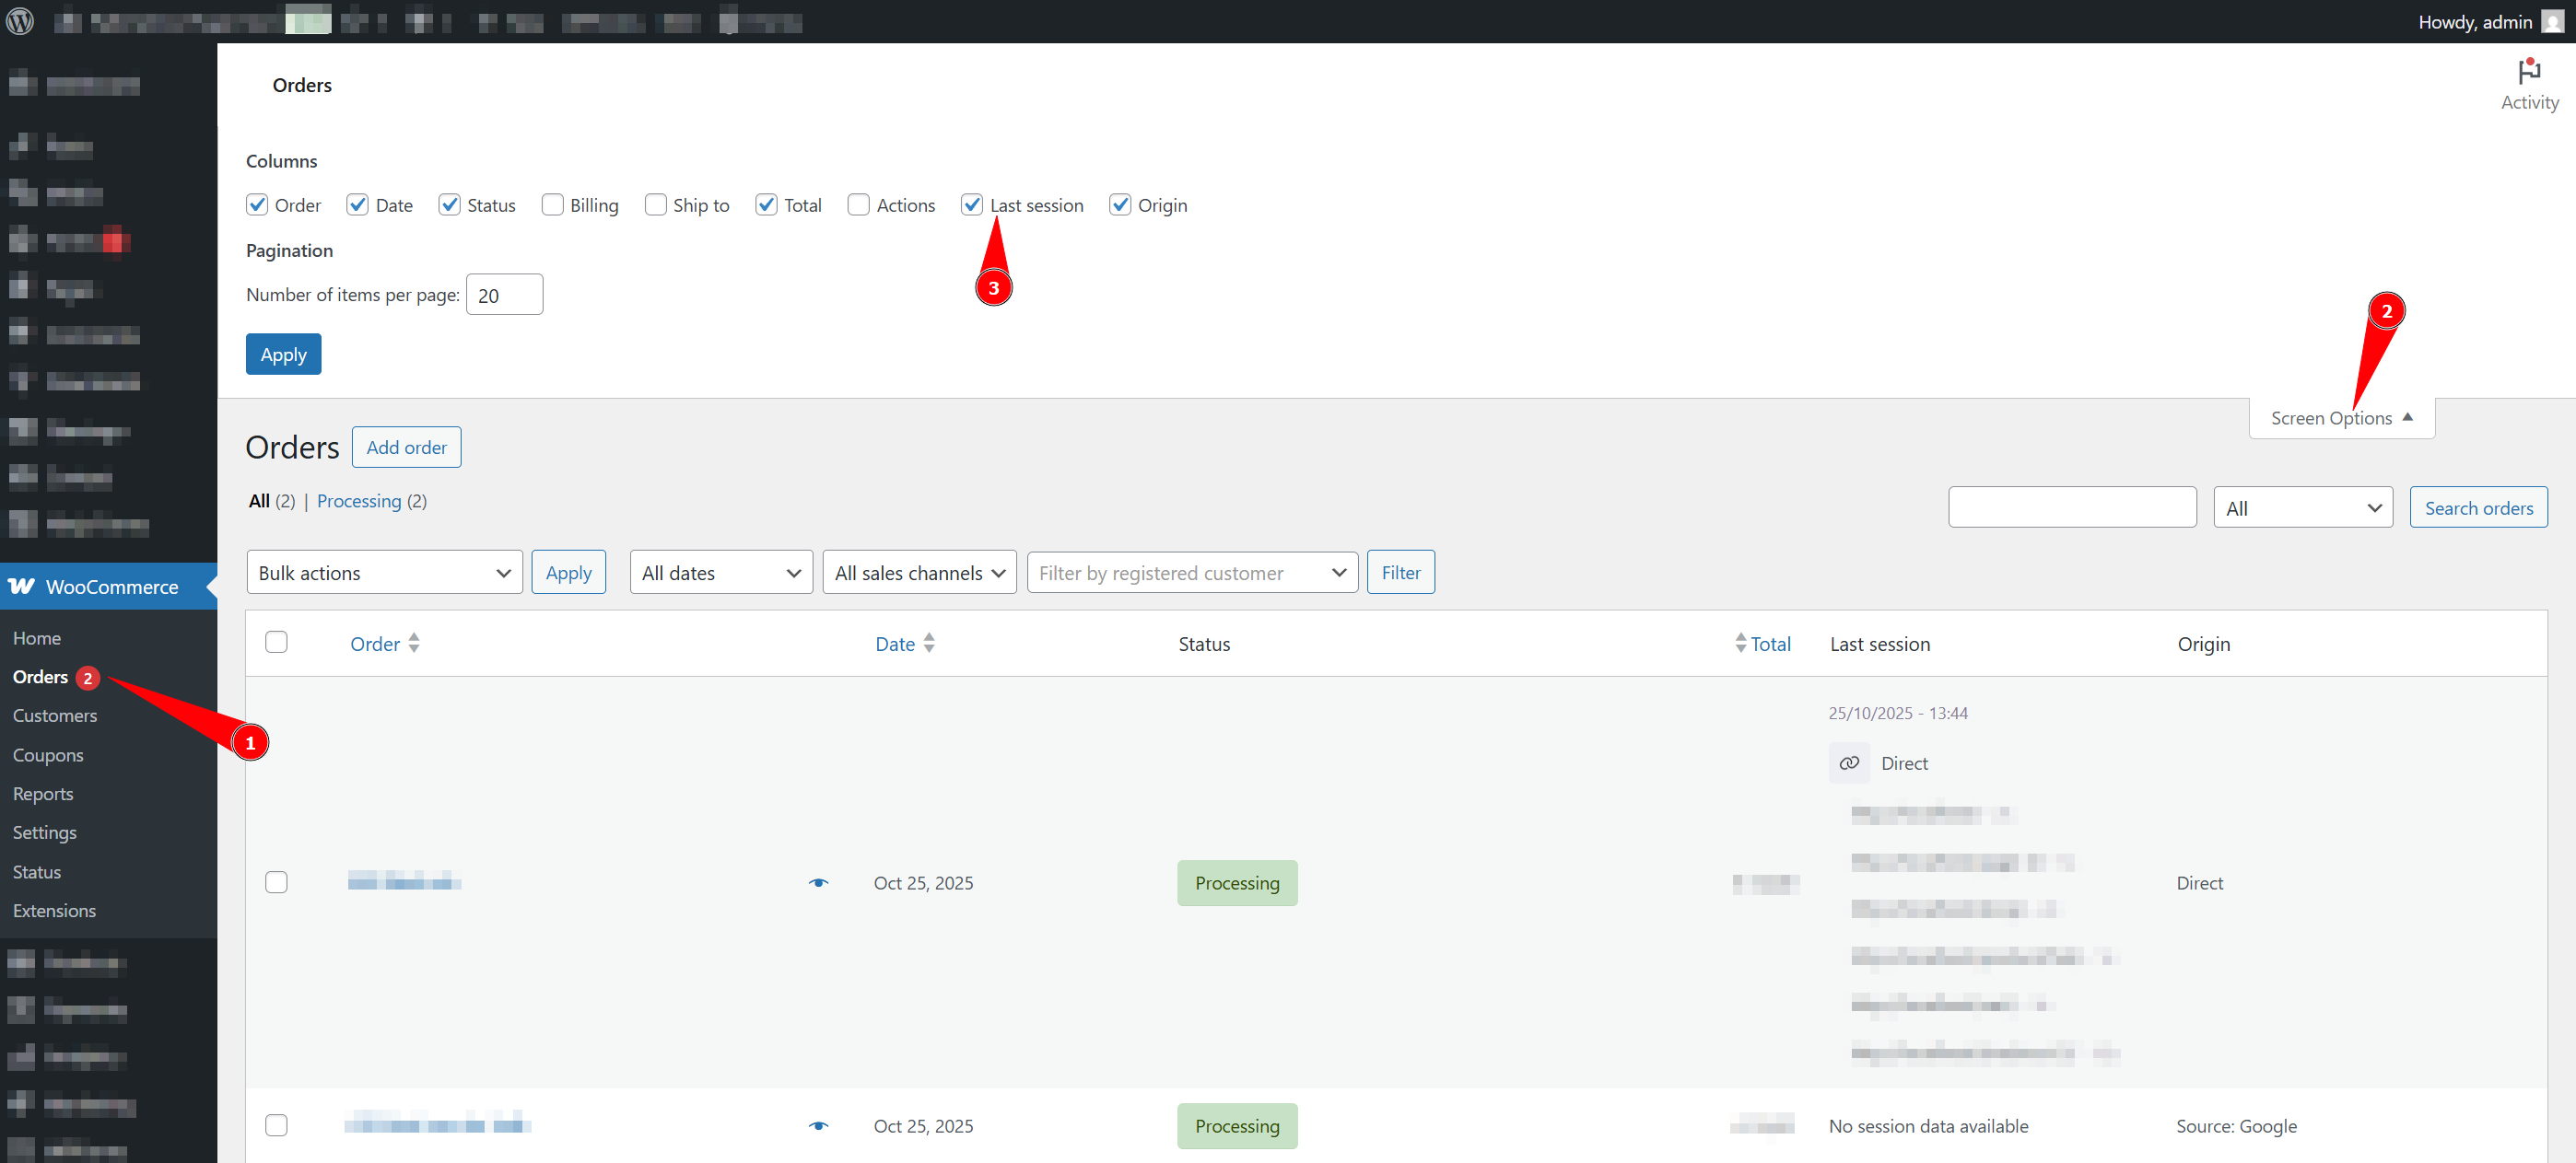Screen dimensions: 2576x1163
Task: Click the admin avatar icon
Action: point(2551,21)
